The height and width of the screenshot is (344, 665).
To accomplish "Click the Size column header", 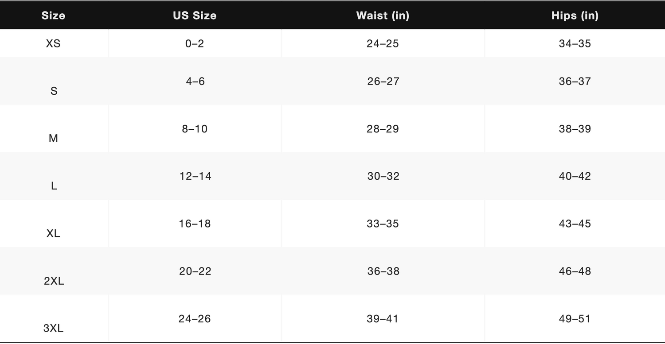I will click(x=53, y=15).
